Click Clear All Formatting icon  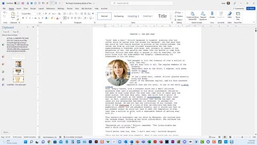point(59,14)
